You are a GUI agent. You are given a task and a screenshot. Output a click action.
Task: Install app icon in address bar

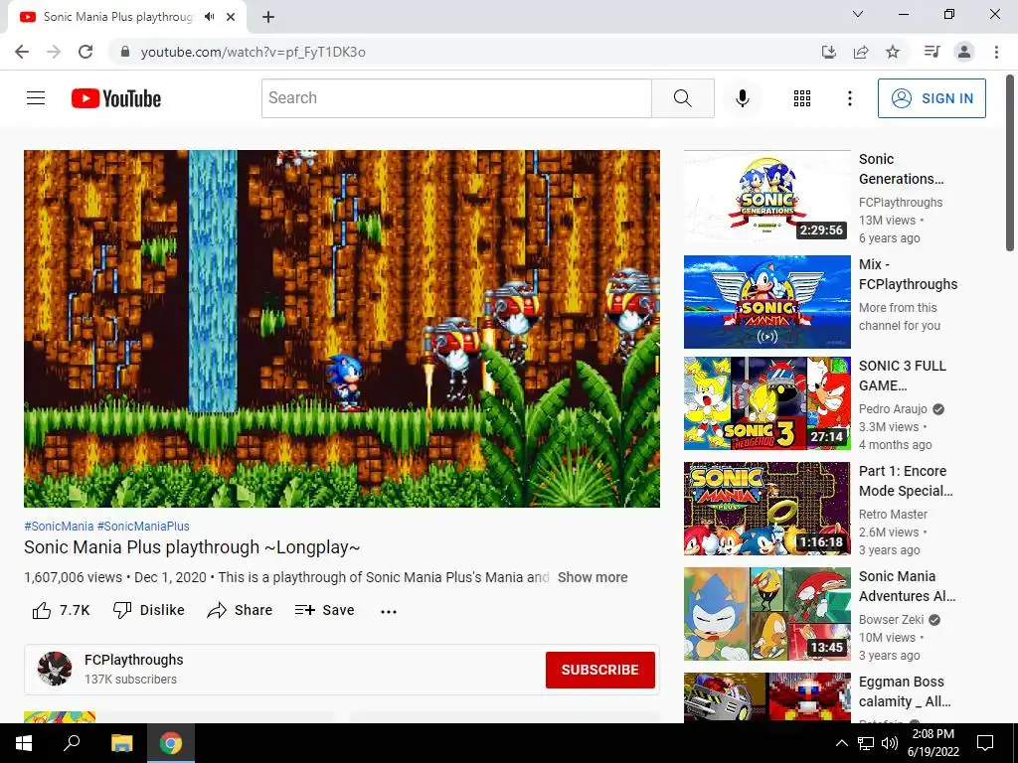pos(829,52)
